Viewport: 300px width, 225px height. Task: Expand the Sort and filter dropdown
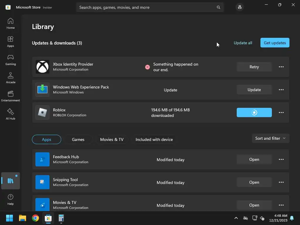(270, 138)
